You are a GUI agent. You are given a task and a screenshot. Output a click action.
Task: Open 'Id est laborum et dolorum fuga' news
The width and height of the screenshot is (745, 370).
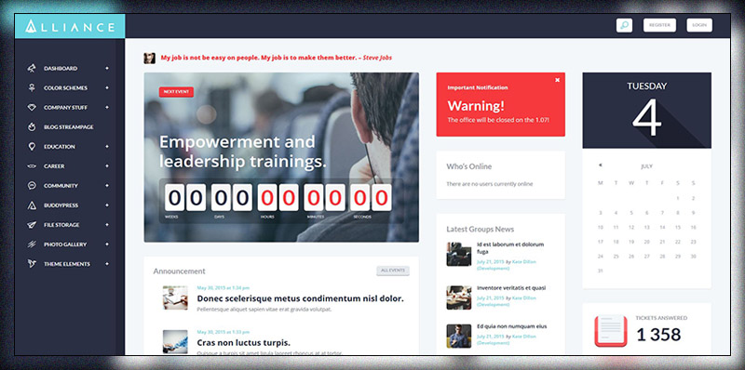[x=510, y=248]
